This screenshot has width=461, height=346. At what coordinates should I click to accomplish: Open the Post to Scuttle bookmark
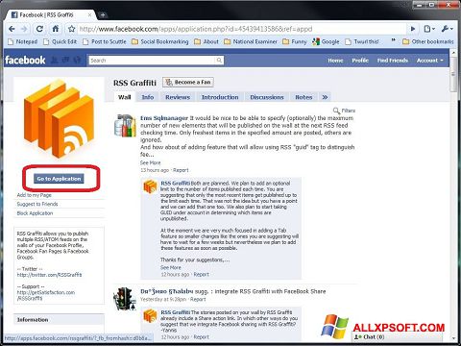pyautogui.click(x=105, y=41)
